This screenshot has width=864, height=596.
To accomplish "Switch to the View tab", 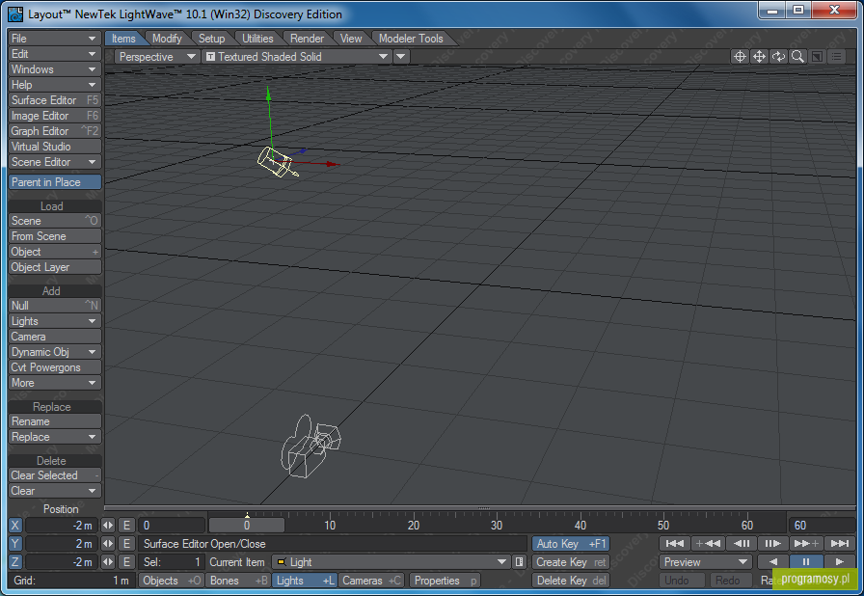I will point(350,38).
